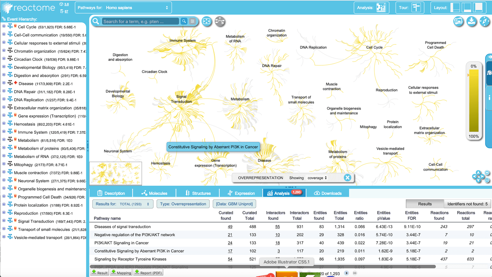Viewport: 492px width, 277px height.
Task: Click inside the pathway search field
Action: pos(140,21)
